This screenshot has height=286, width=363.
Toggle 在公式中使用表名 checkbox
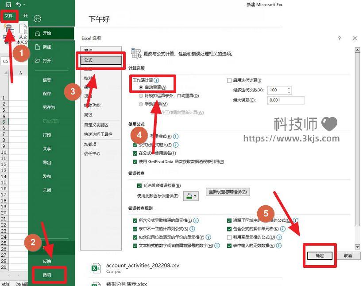pos(135,153)
